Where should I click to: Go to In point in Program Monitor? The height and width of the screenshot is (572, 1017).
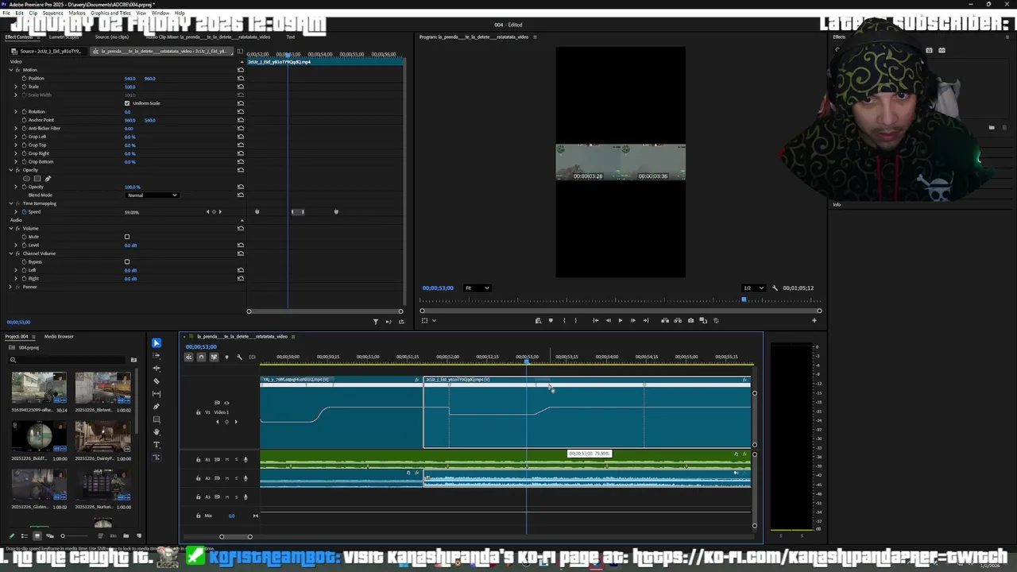[596, 320]
